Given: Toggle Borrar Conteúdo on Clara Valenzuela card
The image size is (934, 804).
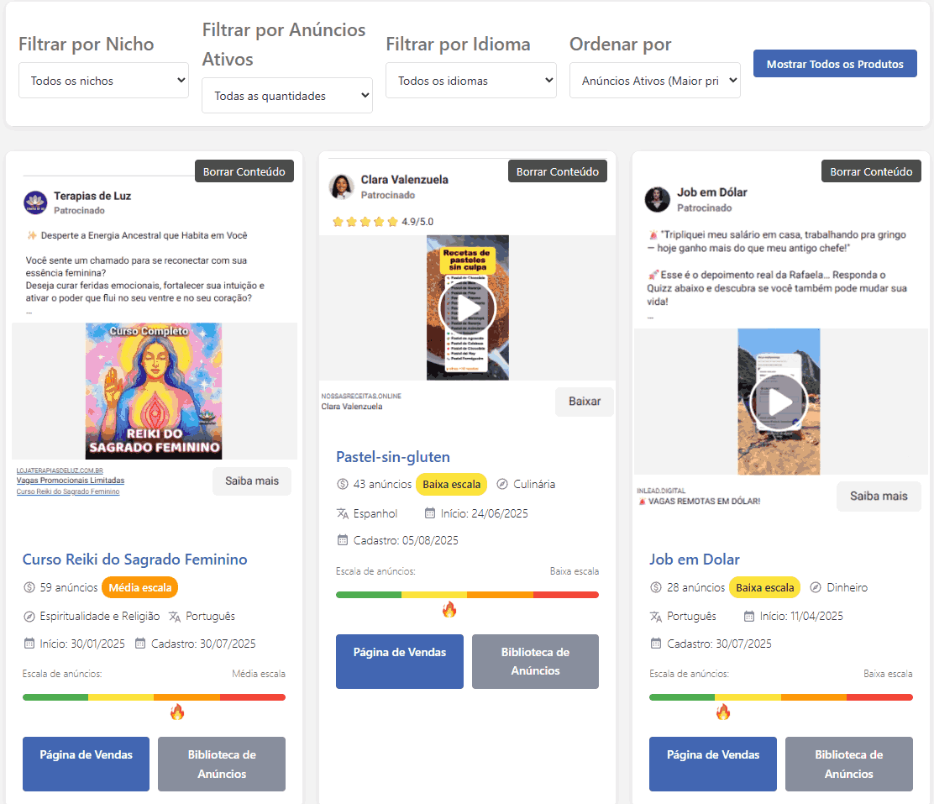Looking at the screenshot, I should 558,171.
